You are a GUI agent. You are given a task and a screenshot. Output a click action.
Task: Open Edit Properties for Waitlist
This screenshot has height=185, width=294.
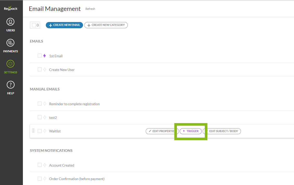point(161,131)
